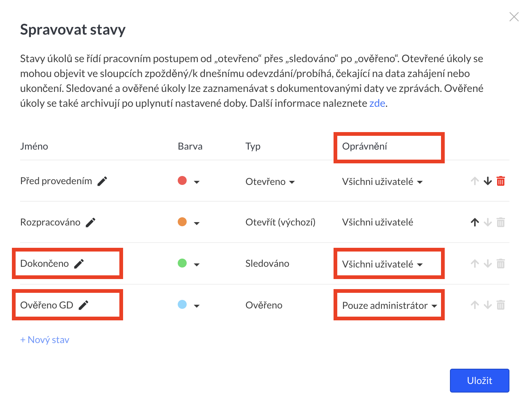Click the trash icon in Rozpracováno row
Viewport: 531px width, 413px height.
click(501, 222)
